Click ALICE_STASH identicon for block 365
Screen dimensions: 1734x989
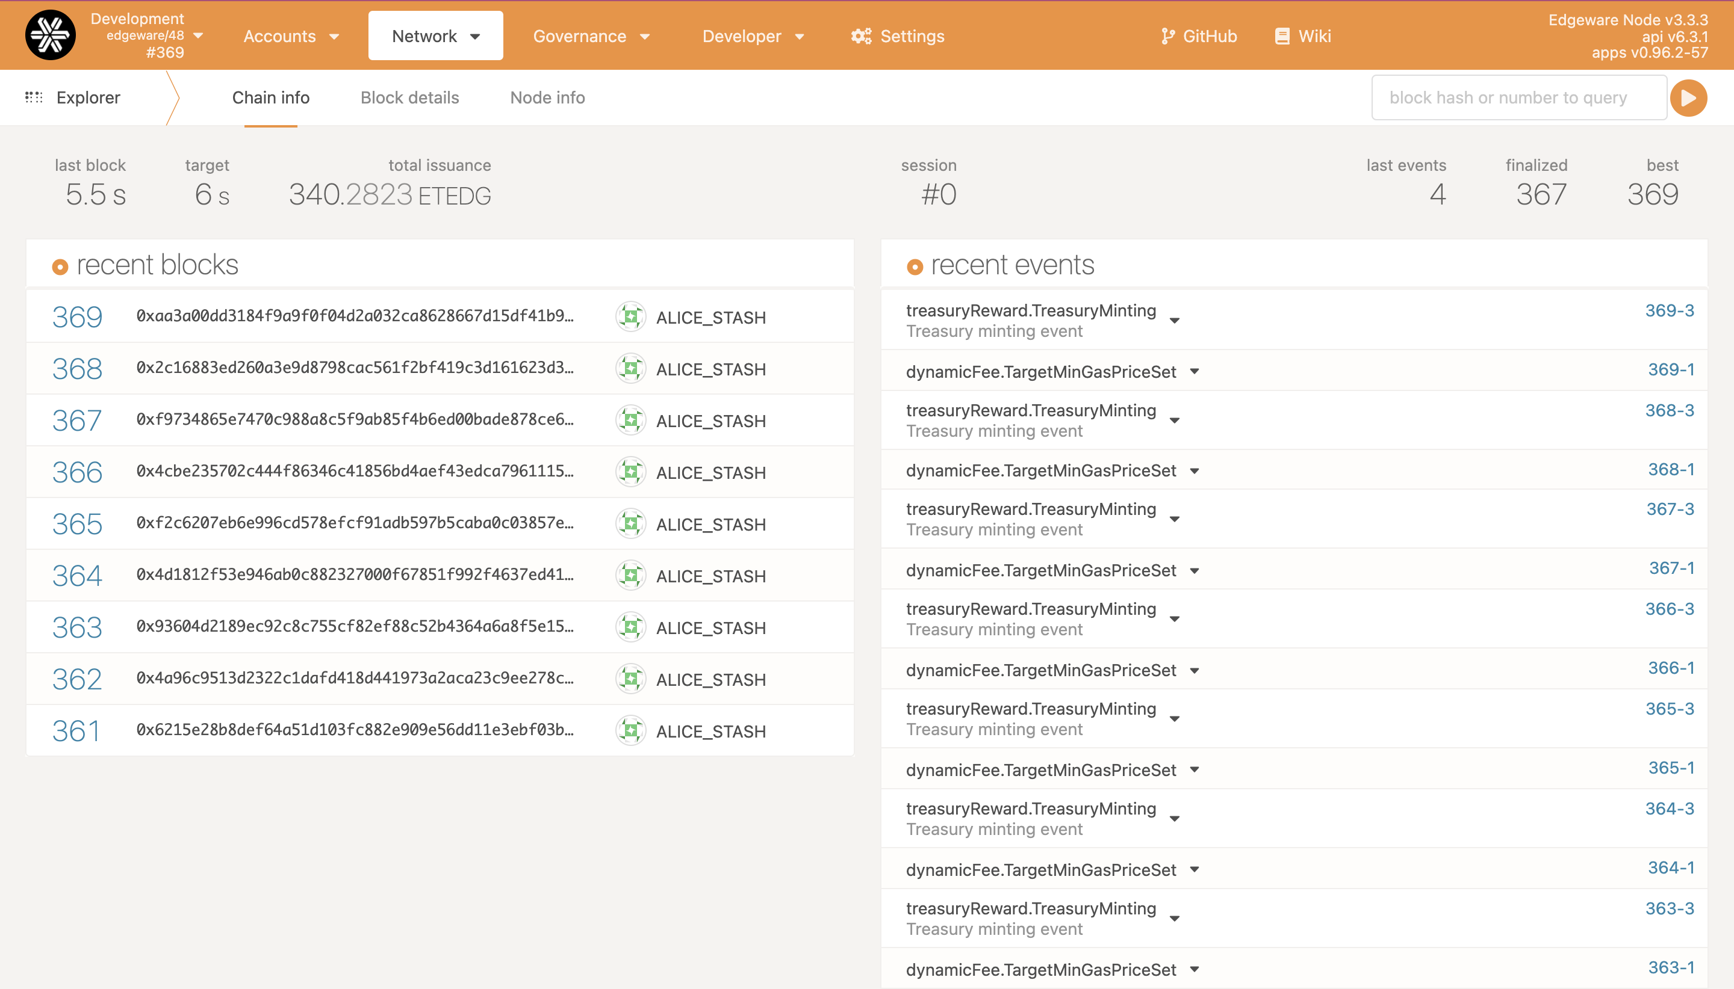[630, 524]
